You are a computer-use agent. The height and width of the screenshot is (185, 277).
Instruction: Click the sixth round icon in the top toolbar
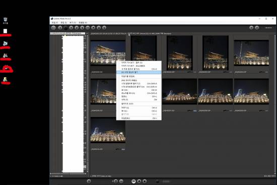82,28
